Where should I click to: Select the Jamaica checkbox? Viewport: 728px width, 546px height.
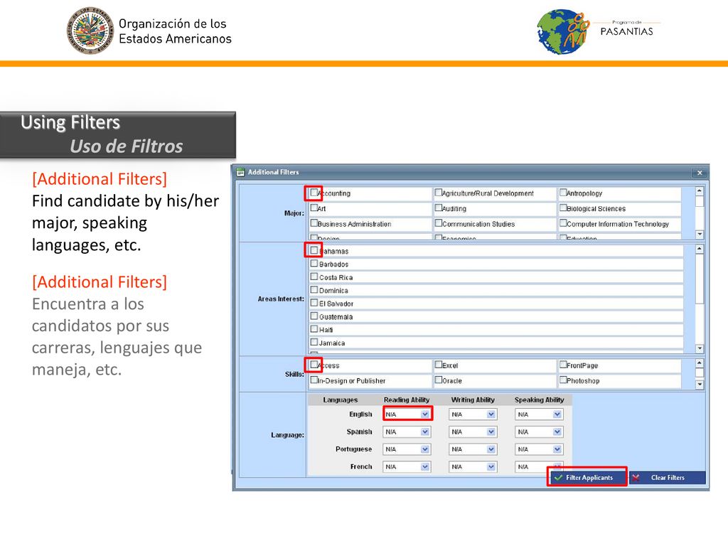[x=314, y=342]
